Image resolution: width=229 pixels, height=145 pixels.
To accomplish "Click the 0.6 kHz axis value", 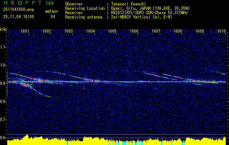I will coord(3,138).
